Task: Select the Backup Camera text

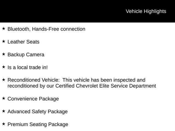Action: click(x=26, y=55)
